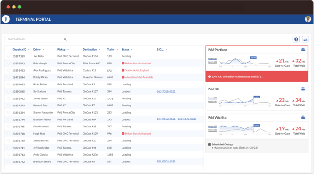The width and height of the screenshot is (314, 174).
Task: Open B.O.L. link 174-9562-0521
Action: click(166, 119)
